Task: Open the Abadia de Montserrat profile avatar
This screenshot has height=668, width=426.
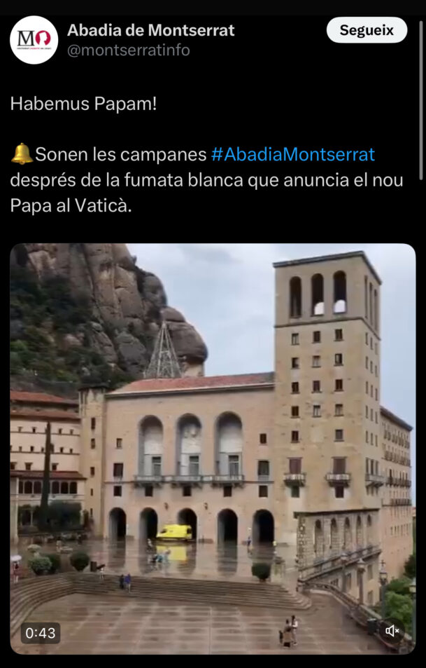Action: pos(34,40)
